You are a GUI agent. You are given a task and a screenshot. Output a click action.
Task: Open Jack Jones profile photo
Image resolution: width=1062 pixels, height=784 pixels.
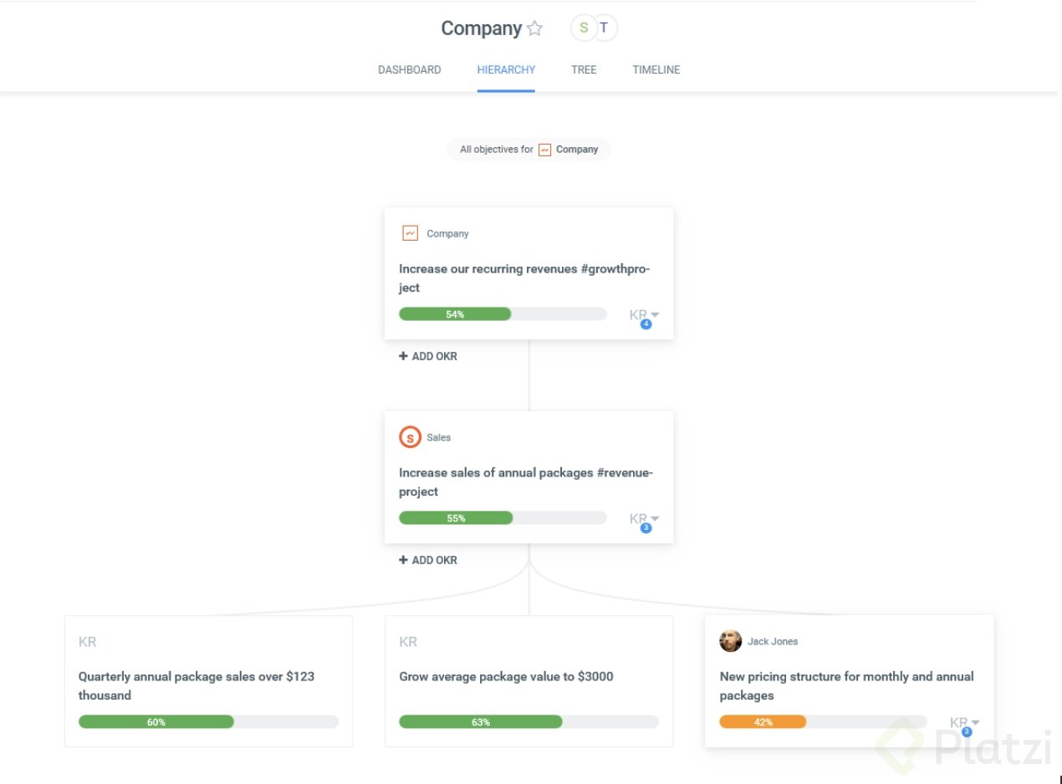(731, 641)
